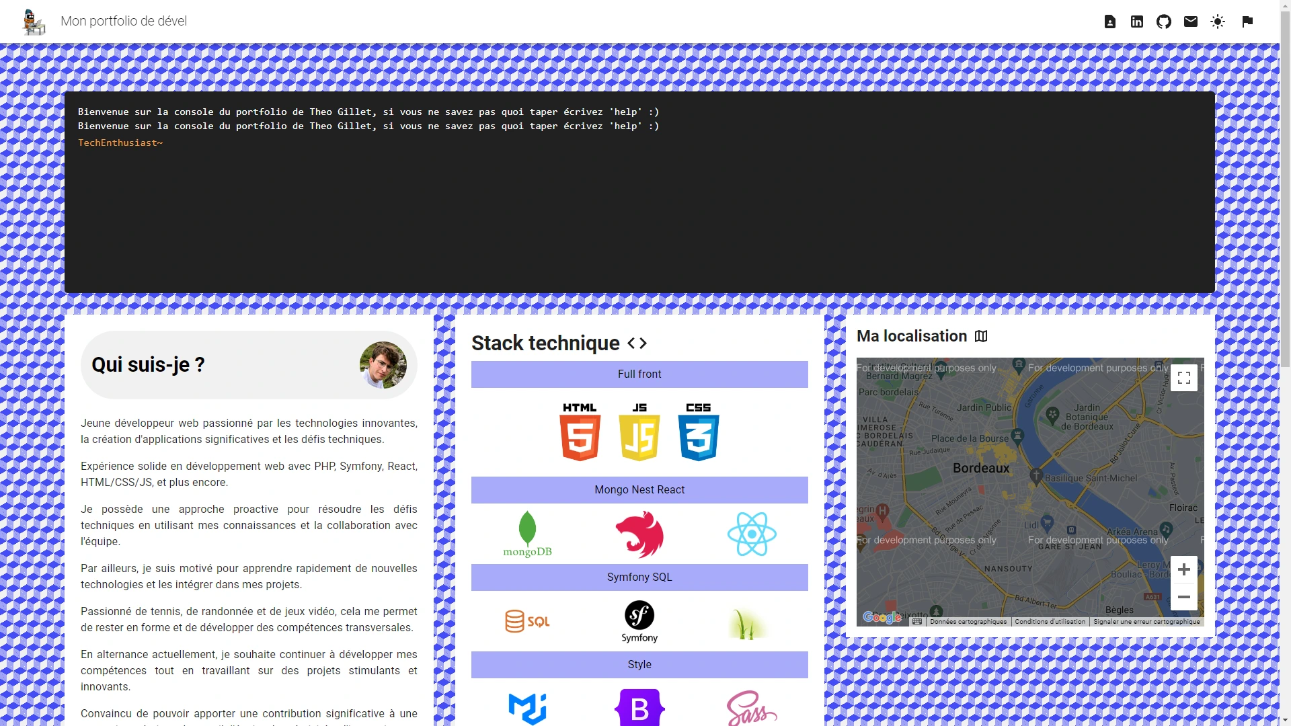Click the NestJS red cat logo
The width and height of the screenshot is (1291, 726).
coord(639,534)
